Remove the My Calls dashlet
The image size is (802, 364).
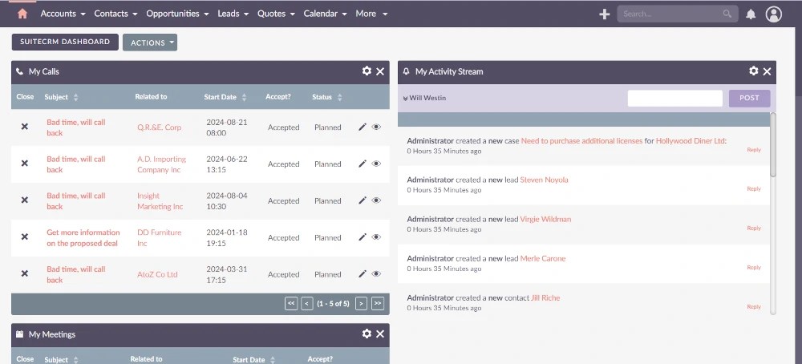[x=380, y=71]
